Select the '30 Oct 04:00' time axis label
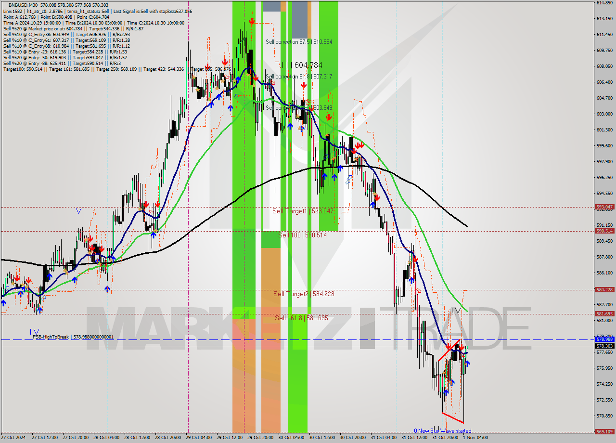 coord(291,438)
